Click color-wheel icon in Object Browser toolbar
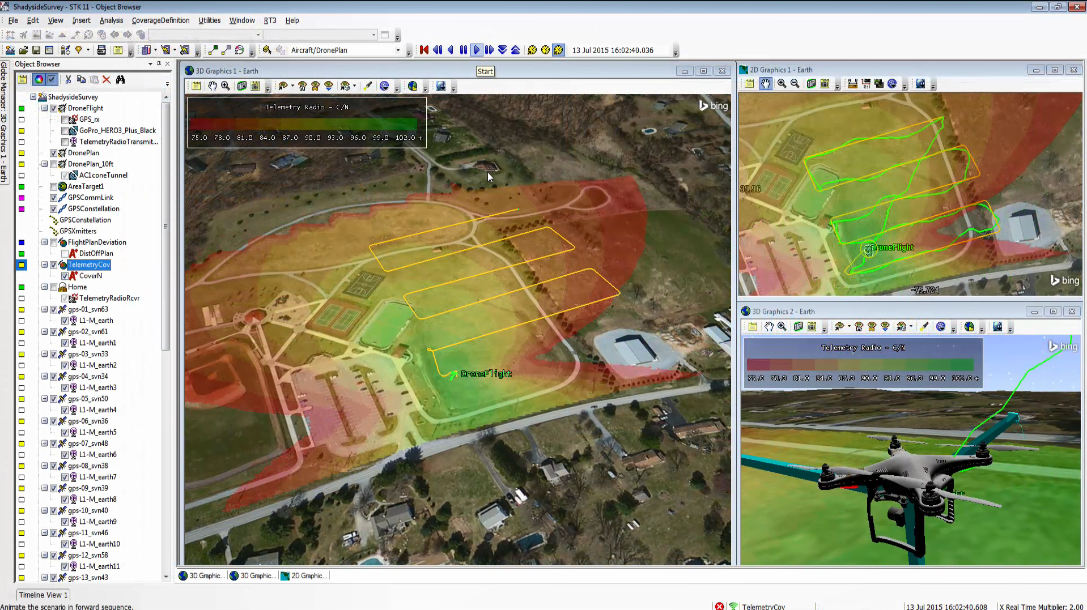 click(x=39, y=80)
